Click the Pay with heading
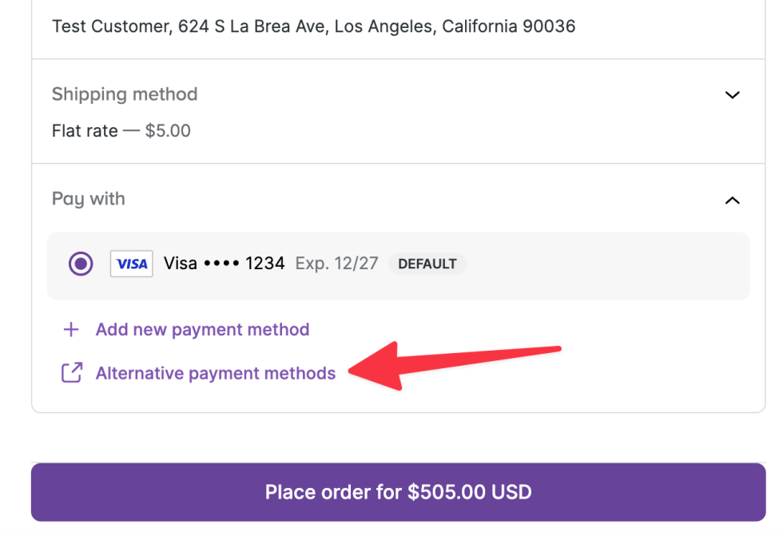783x536 pixels. coord(89,199)
